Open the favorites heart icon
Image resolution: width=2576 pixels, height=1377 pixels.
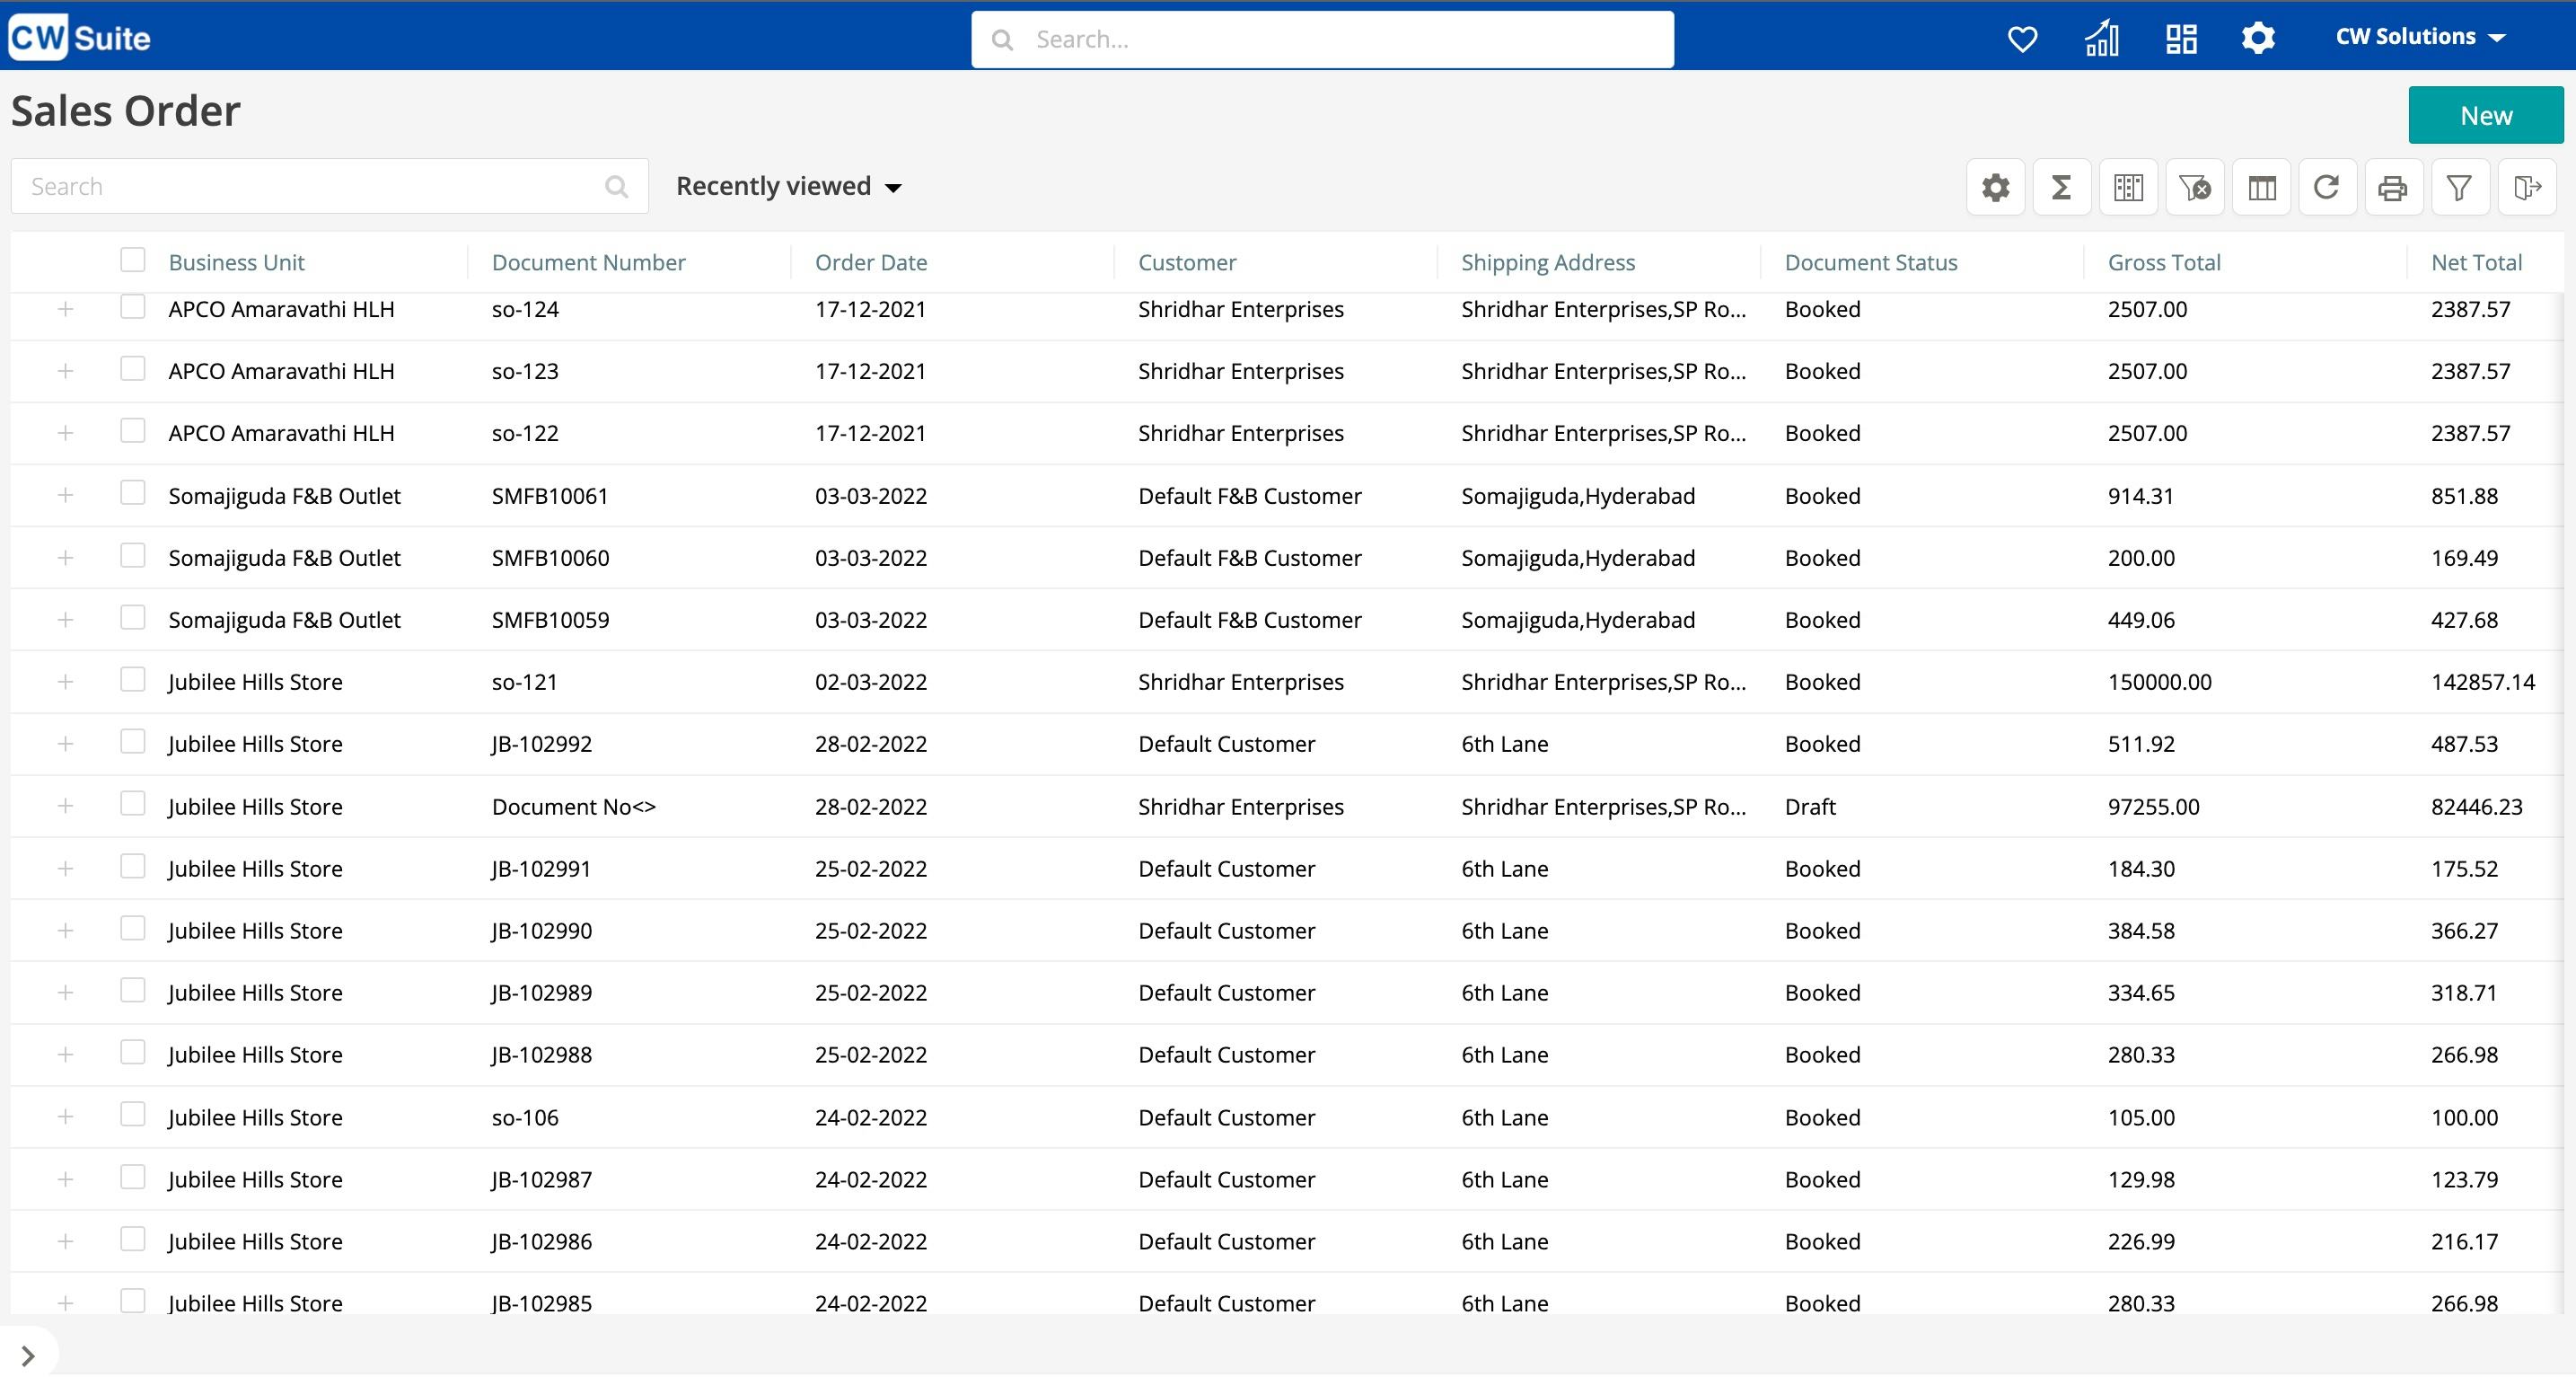pos(2022,38)
